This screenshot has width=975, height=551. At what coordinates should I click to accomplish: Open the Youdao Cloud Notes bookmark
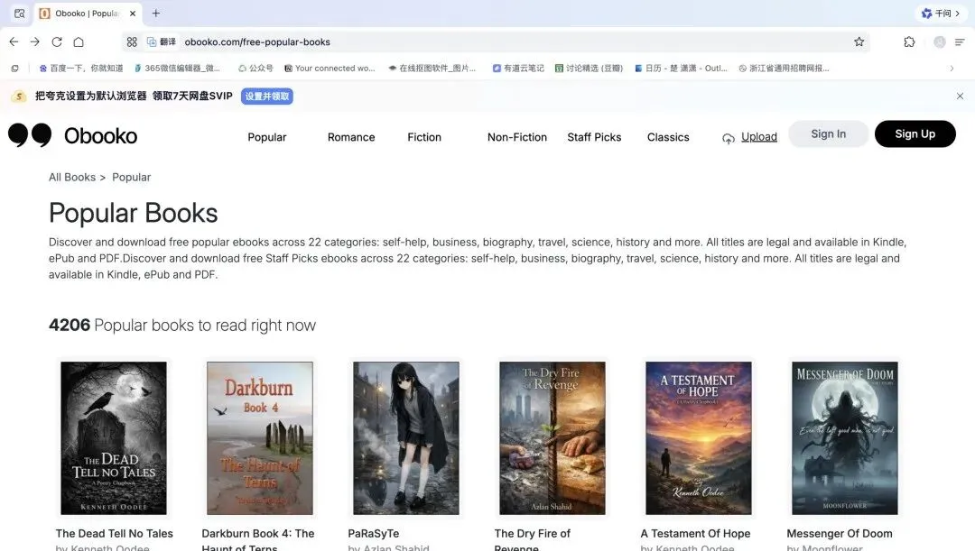(x=518, y=69)
